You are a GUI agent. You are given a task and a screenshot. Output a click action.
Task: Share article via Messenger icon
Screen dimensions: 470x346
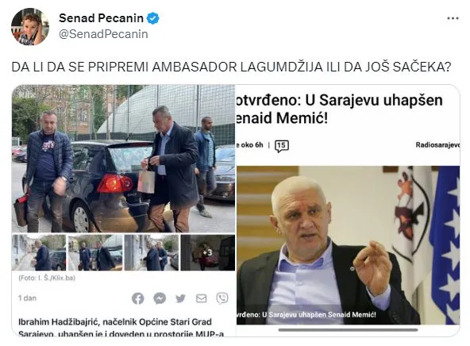point(160,298)
